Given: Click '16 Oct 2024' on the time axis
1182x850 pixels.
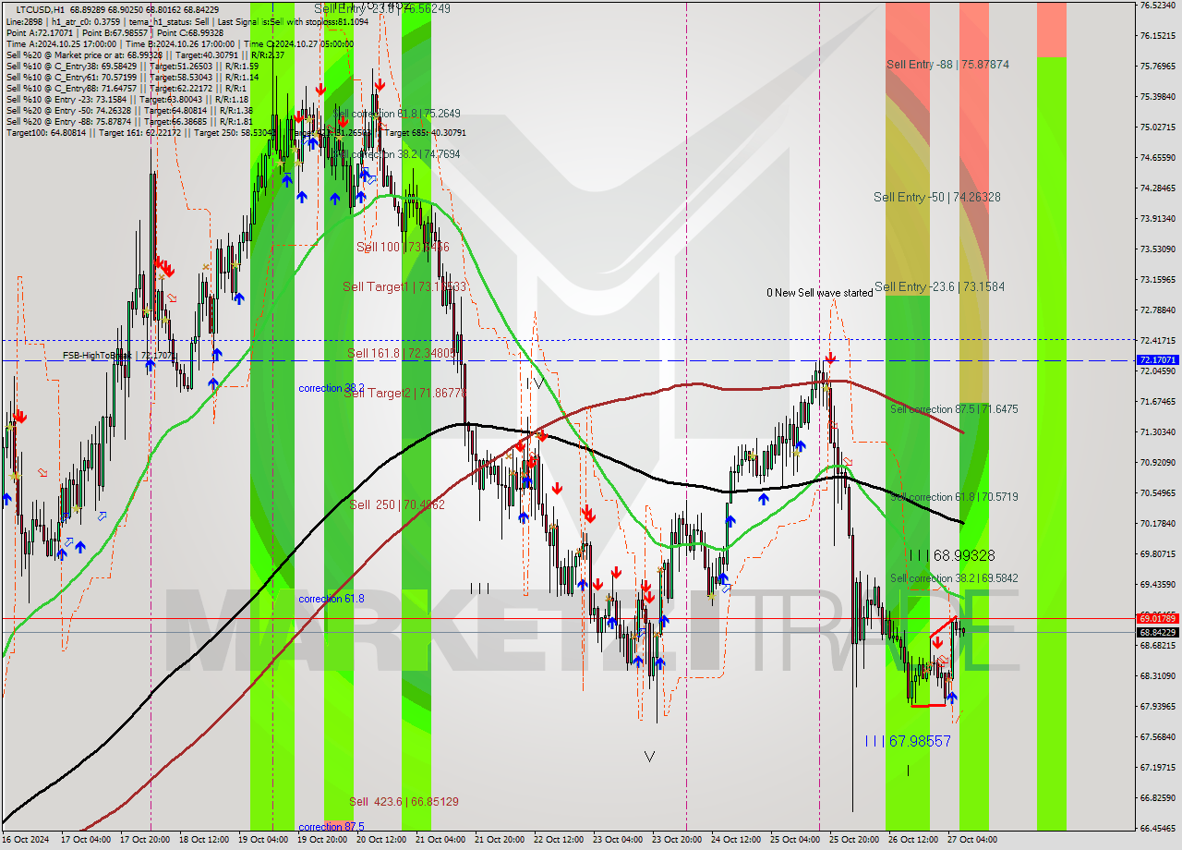Looking at the screenshot, I should [26, 840].
